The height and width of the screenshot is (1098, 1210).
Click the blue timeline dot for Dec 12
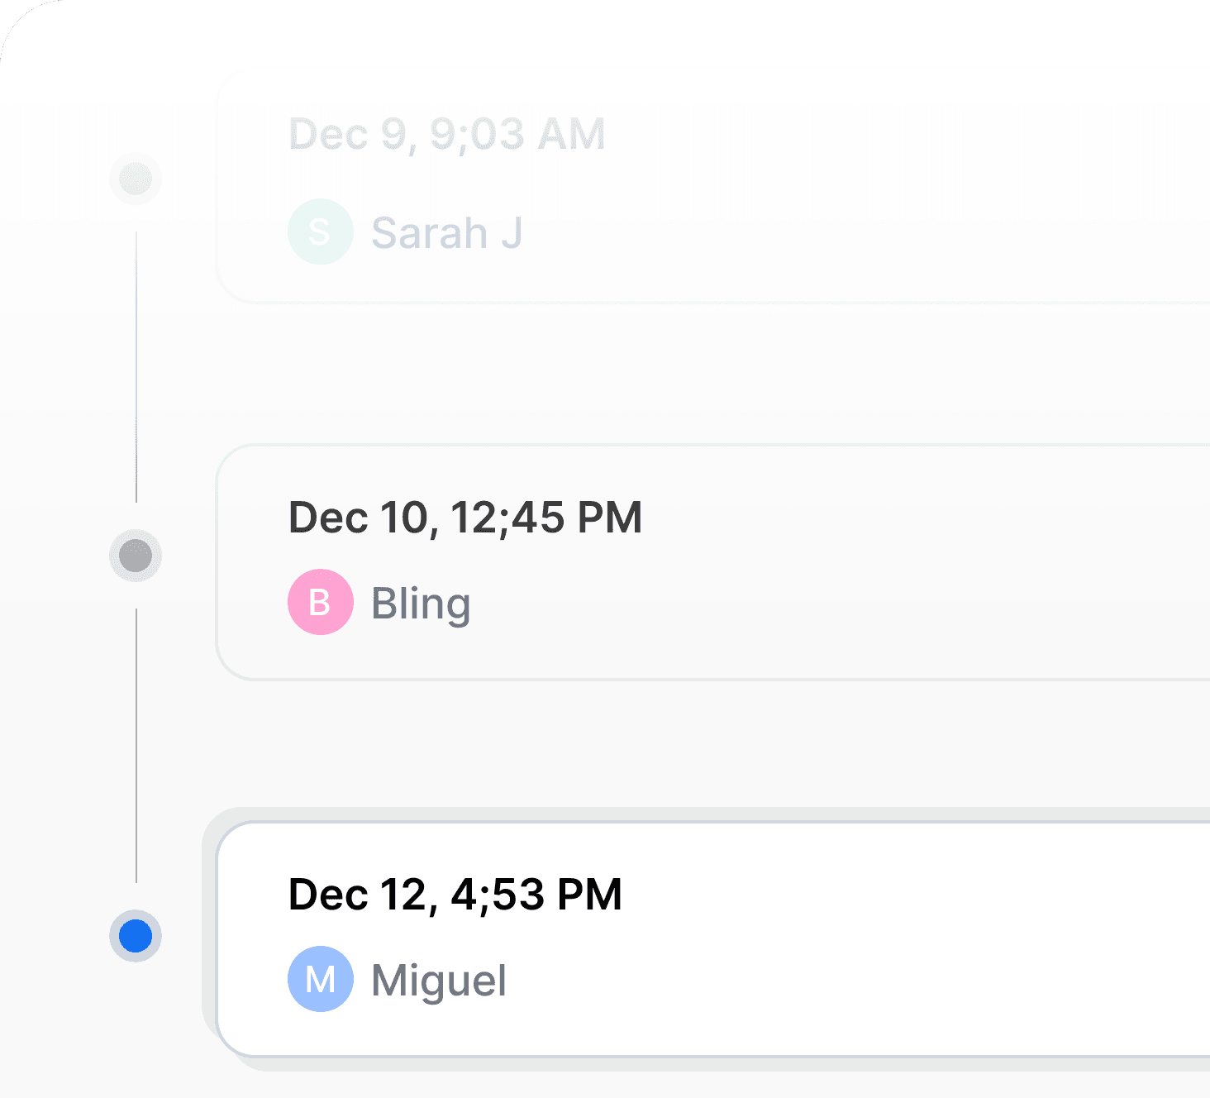click(x=136, y=936)
